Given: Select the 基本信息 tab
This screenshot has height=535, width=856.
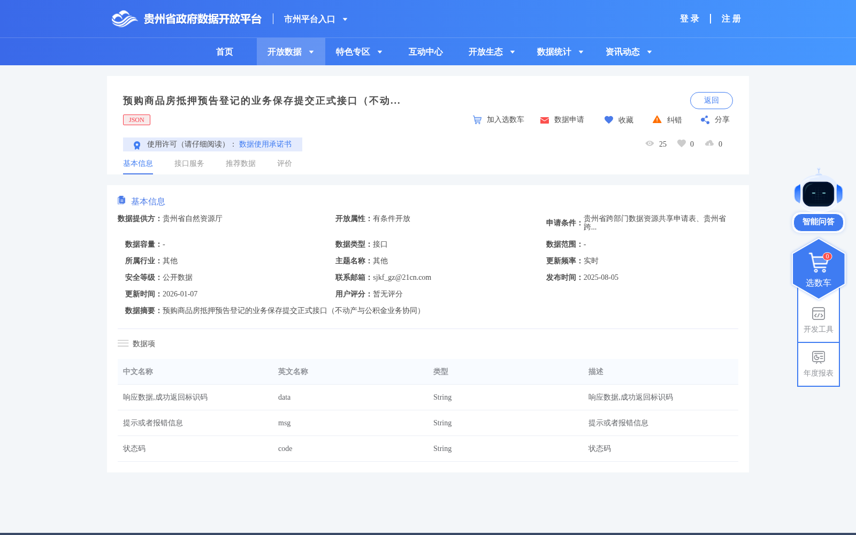Looking at the screenshot, I should (138, 164).
